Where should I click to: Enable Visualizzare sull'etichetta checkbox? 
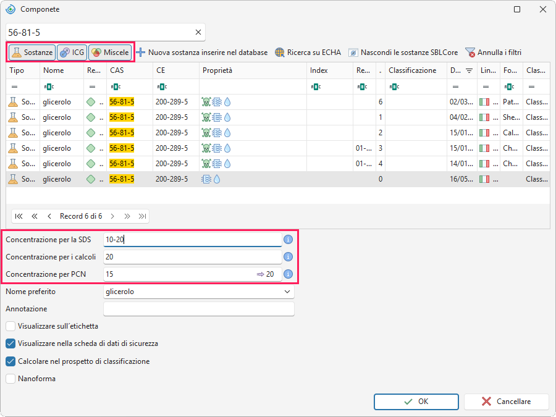point(11,326)
